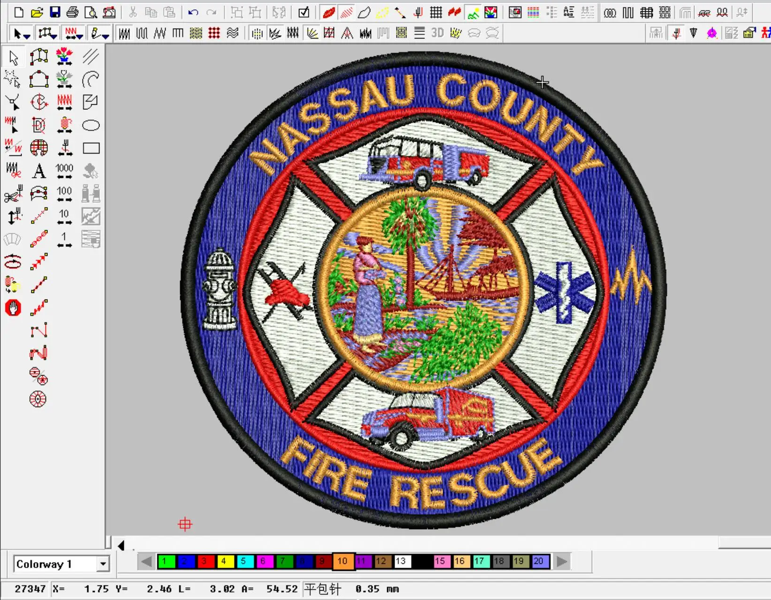This screenshot has height=600, width=771.
Task: Click the print icon in toolbar
Action: [x=72, y=12]
